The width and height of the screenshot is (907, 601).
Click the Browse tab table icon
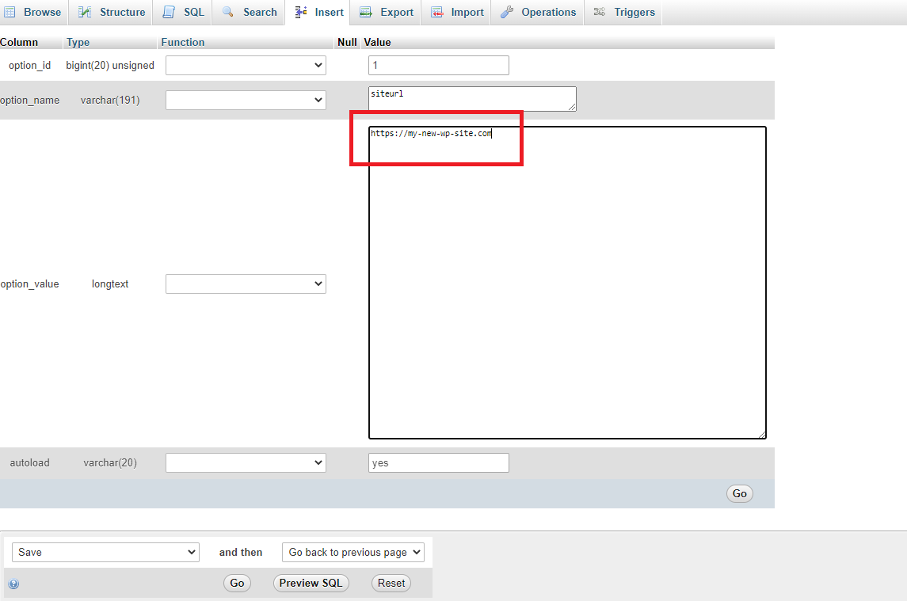[10, 12]
